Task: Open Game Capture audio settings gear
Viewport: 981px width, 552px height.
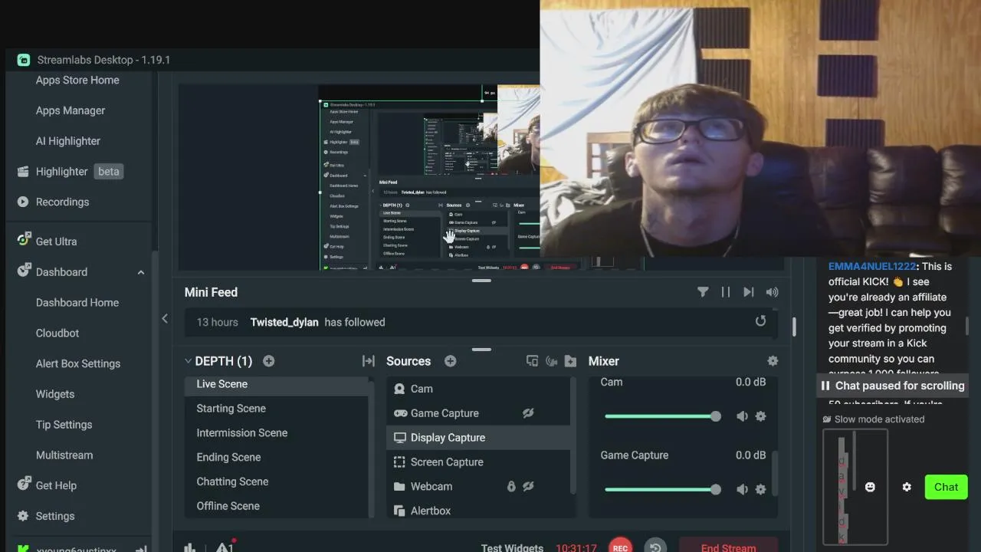Action: click(x=760, y=489)
